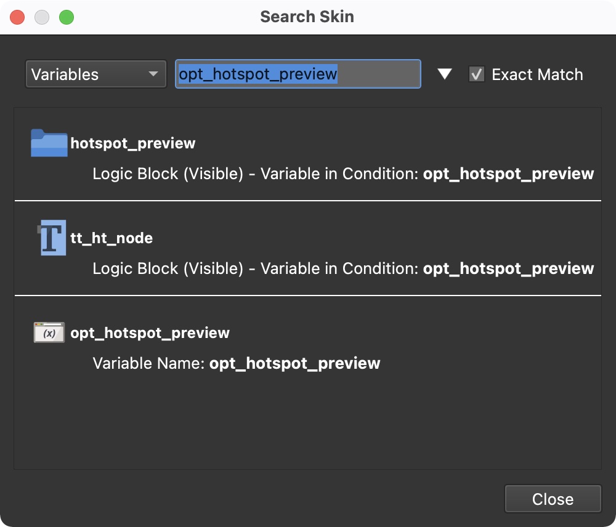Select the opt_hotspot_preview variable result title

coord(150,333)
